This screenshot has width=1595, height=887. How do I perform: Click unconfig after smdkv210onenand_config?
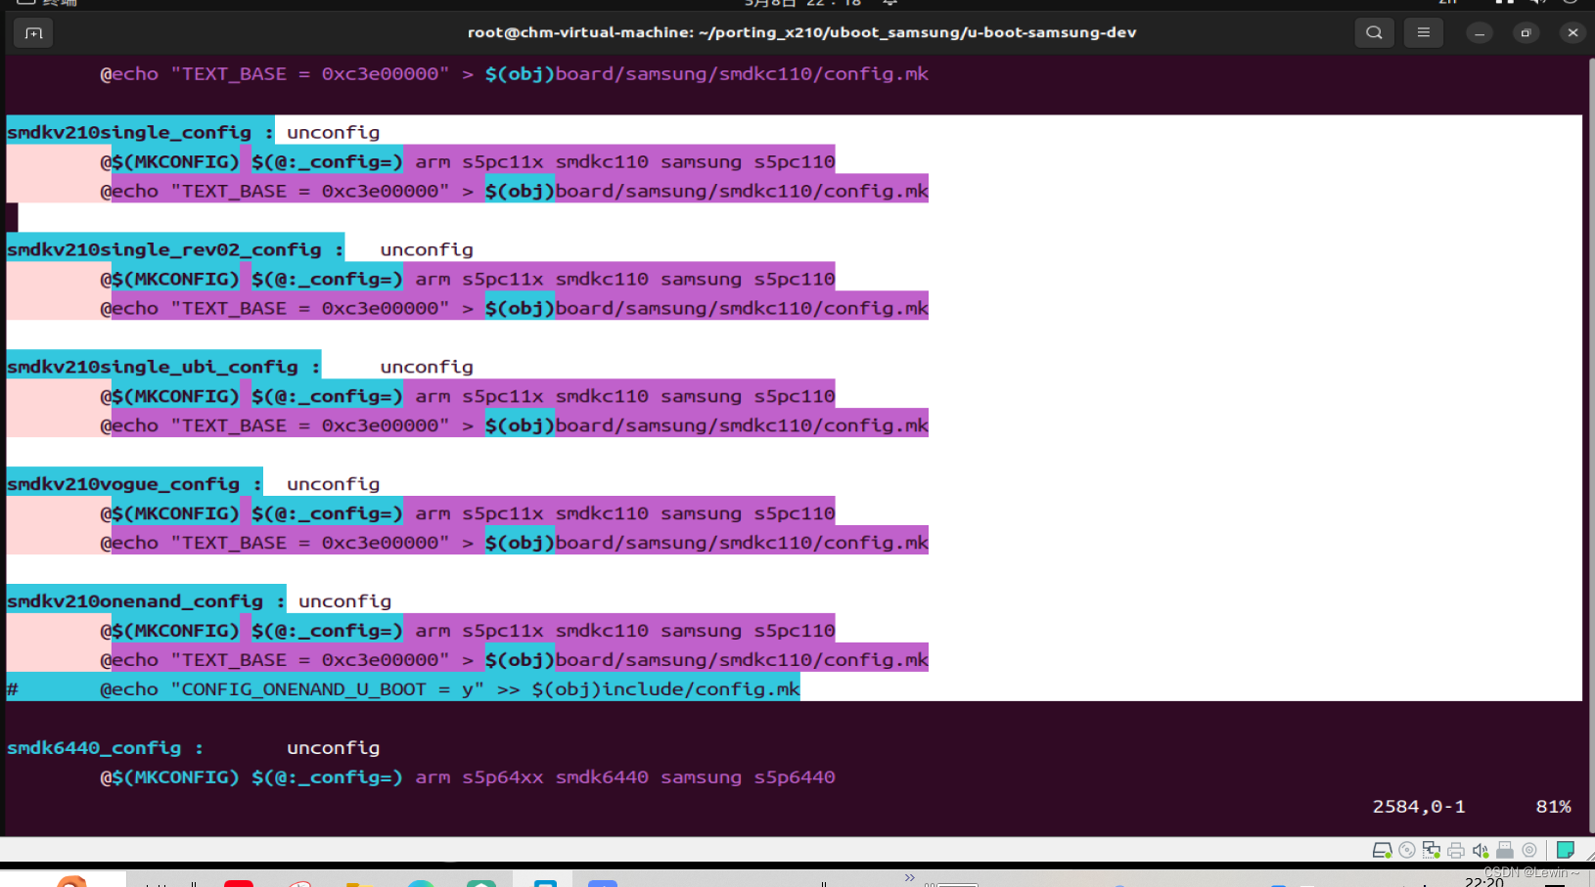pos(345,601)
